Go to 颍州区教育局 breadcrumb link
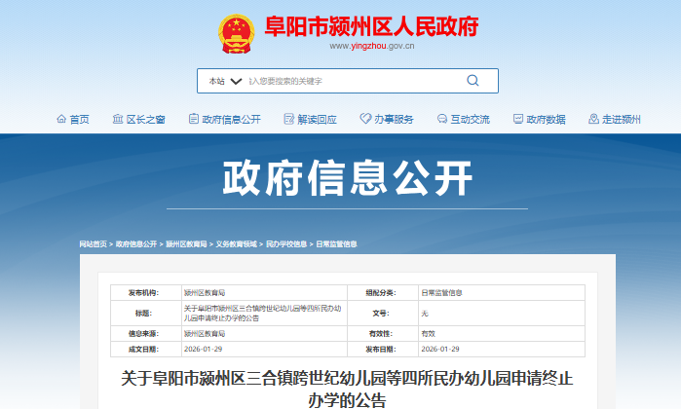 click(x=186, y=244)
